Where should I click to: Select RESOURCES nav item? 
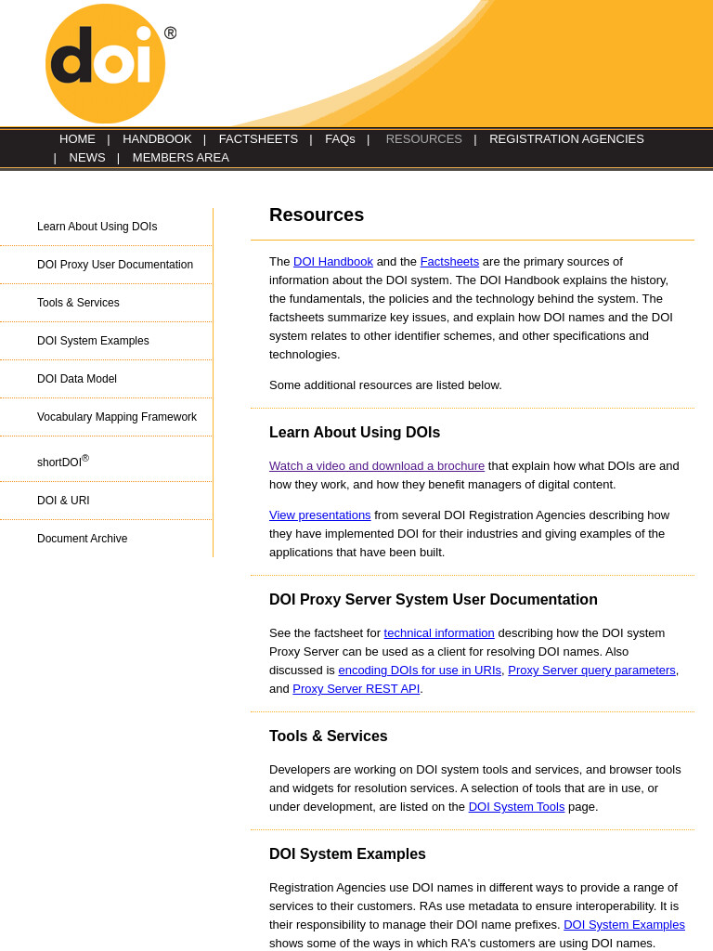point(423,139)
